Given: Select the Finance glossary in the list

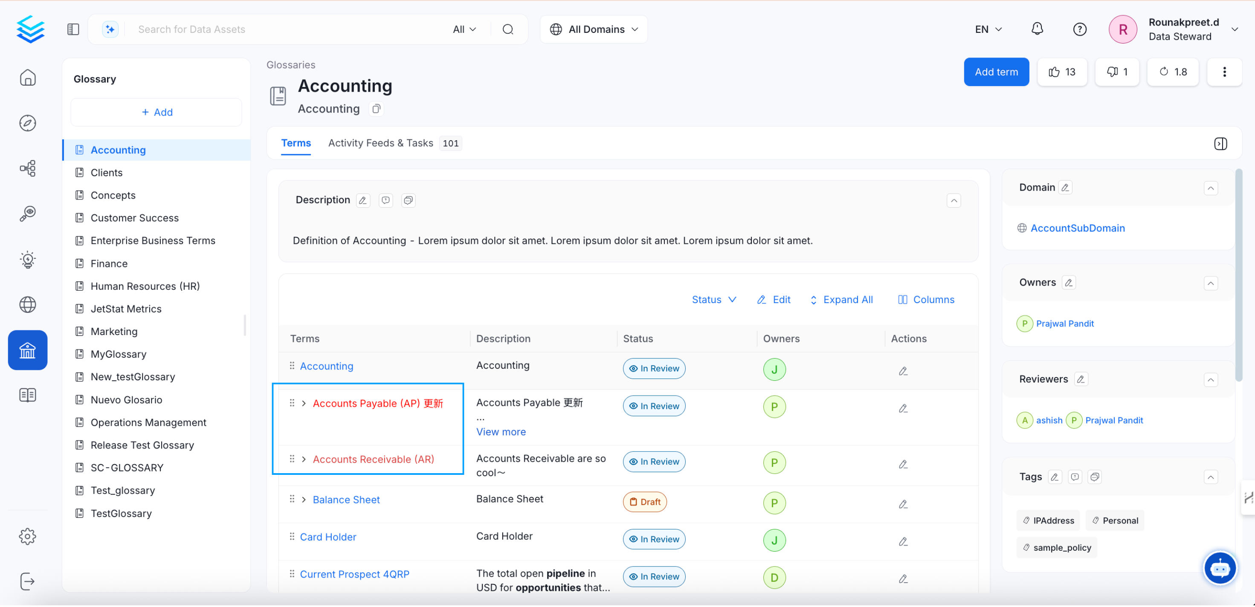Looking at the screenshot, I should click(109, 263).
